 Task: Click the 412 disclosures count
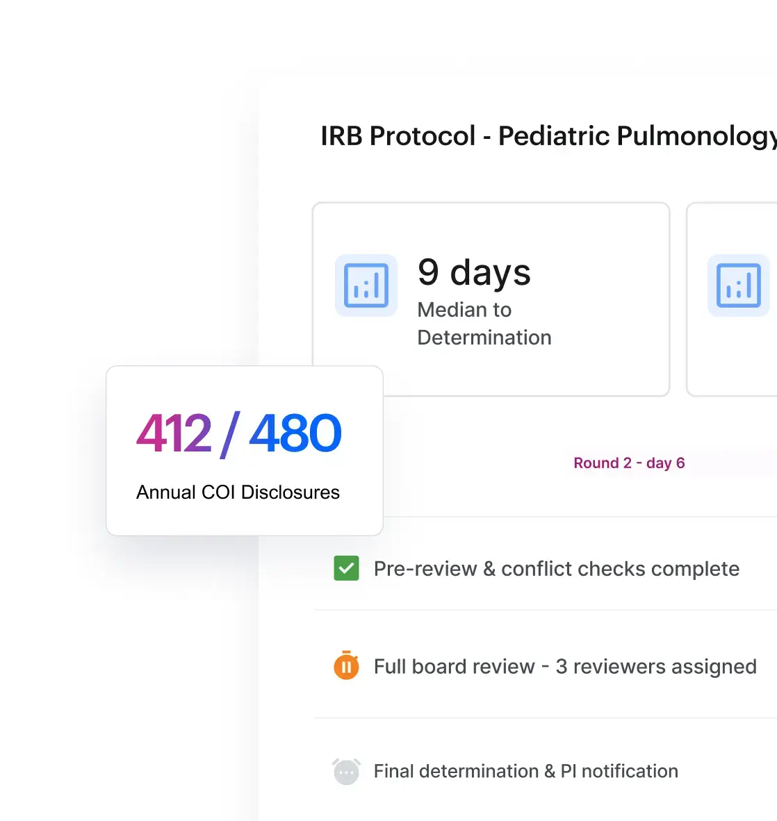point(174,433)
